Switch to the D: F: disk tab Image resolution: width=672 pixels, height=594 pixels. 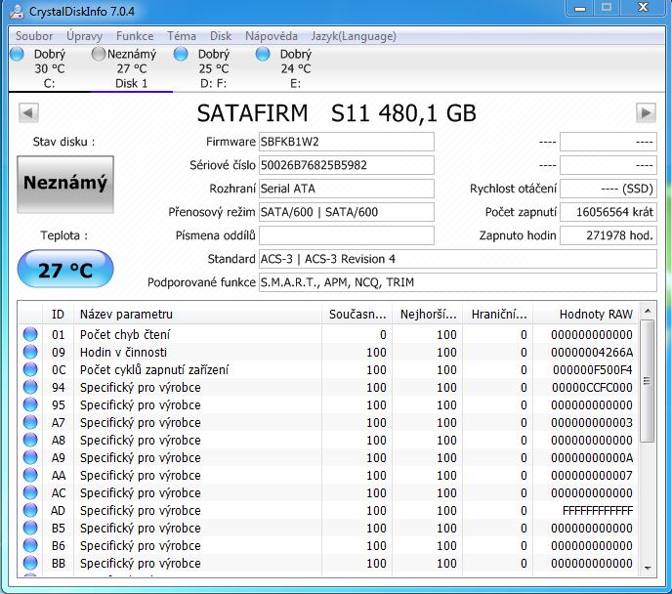(x=214, y=68)
